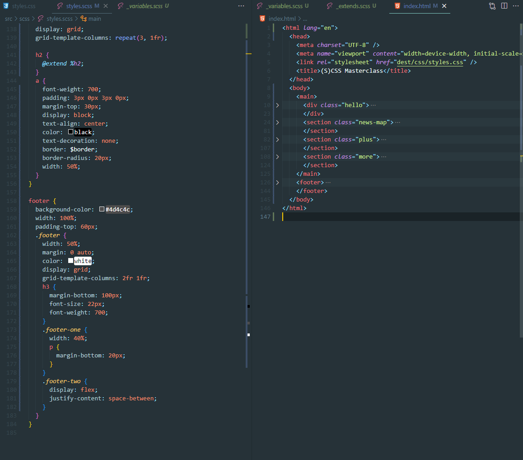Open _variables.scss tab in left editor group
523x460 pixels.
145,6
